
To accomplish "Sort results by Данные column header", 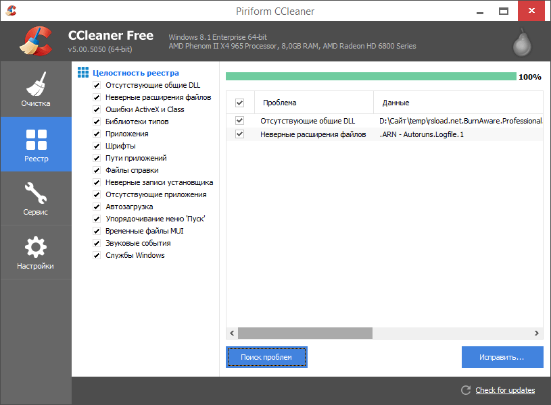I will (x=457, y=103).
